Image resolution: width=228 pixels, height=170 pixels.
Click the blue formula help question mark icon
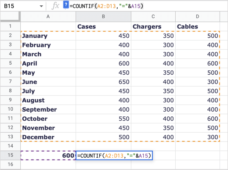point(66,5)
